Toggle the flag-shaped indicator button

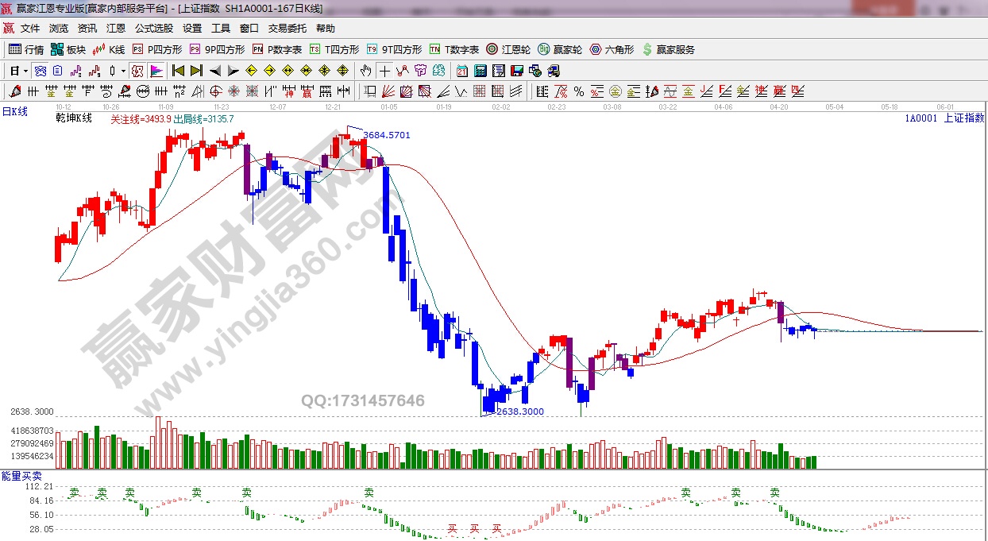click(x=156, y=71)
